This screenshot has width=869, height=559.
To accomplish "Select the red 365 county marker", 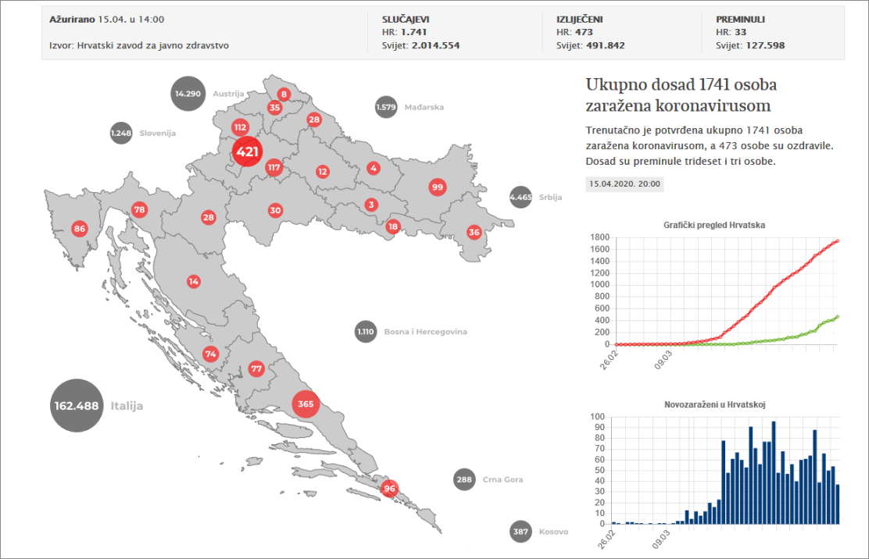I will pos(306,404).
